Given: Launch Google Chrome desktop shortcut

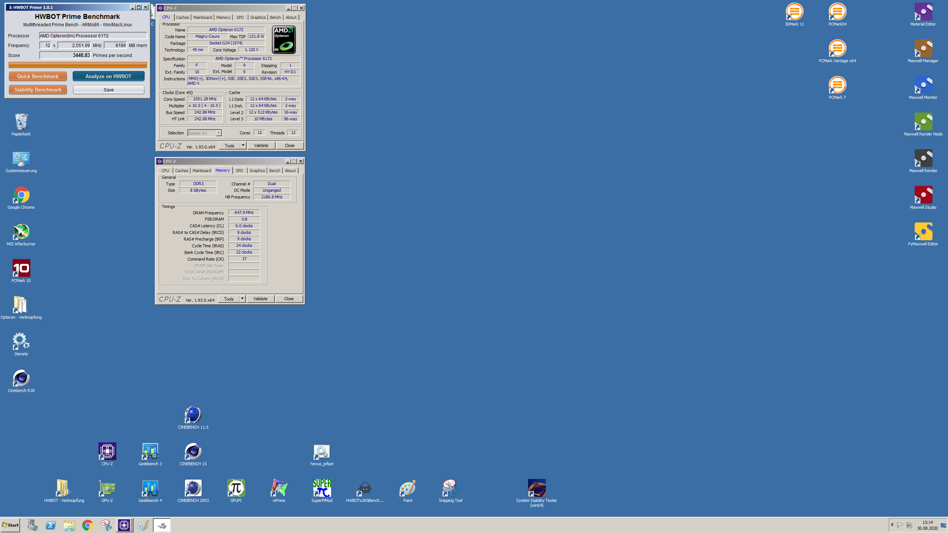Looking at the screenshot, I should (x=21, y=198).
